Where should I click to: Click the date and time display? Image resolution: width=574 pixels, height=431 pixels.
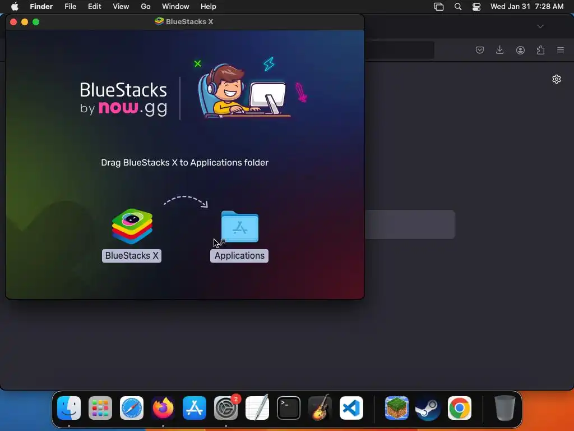(x=527, y=7)
